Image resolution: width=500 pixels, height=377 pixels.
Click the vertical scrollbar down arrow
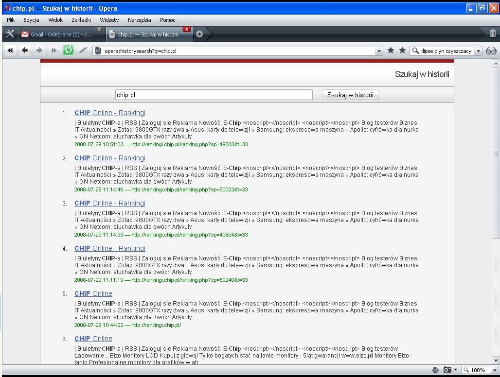(496, 360)
